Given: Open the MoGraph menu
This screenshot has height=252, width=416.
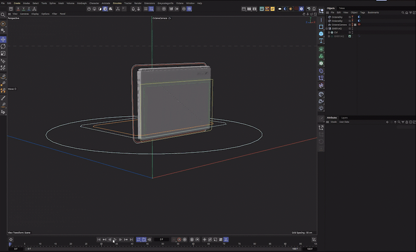Looking at the screenshot, I should coord(82,3).
